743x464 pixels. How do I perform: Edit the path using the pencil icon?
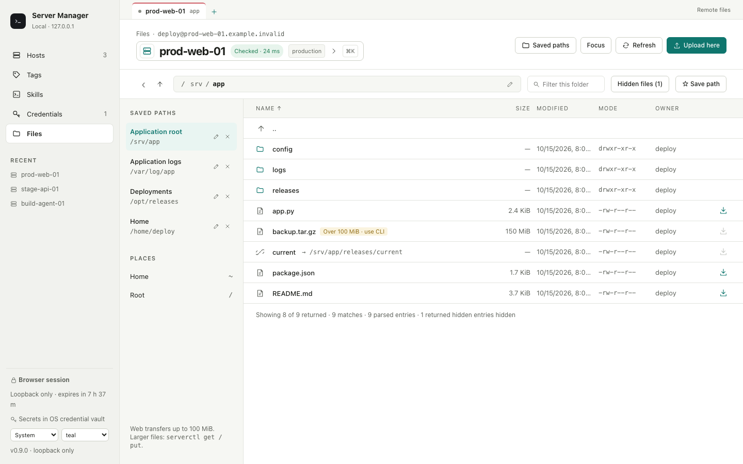coord(510,85)
